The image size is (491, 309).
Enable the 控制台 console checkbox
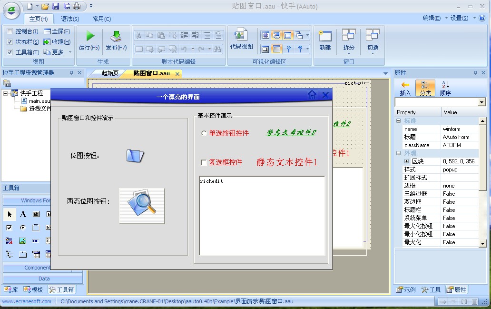[10, 31]
